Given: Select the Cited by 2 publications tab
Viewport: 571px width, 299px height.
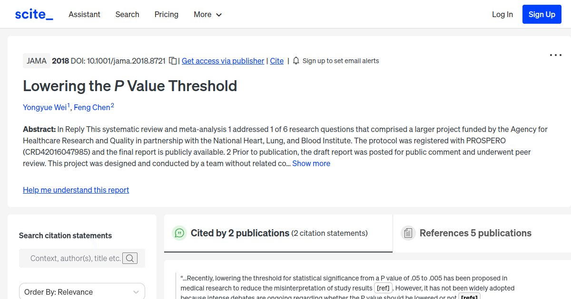Looking at the screenshot, I should coord(240,233).
